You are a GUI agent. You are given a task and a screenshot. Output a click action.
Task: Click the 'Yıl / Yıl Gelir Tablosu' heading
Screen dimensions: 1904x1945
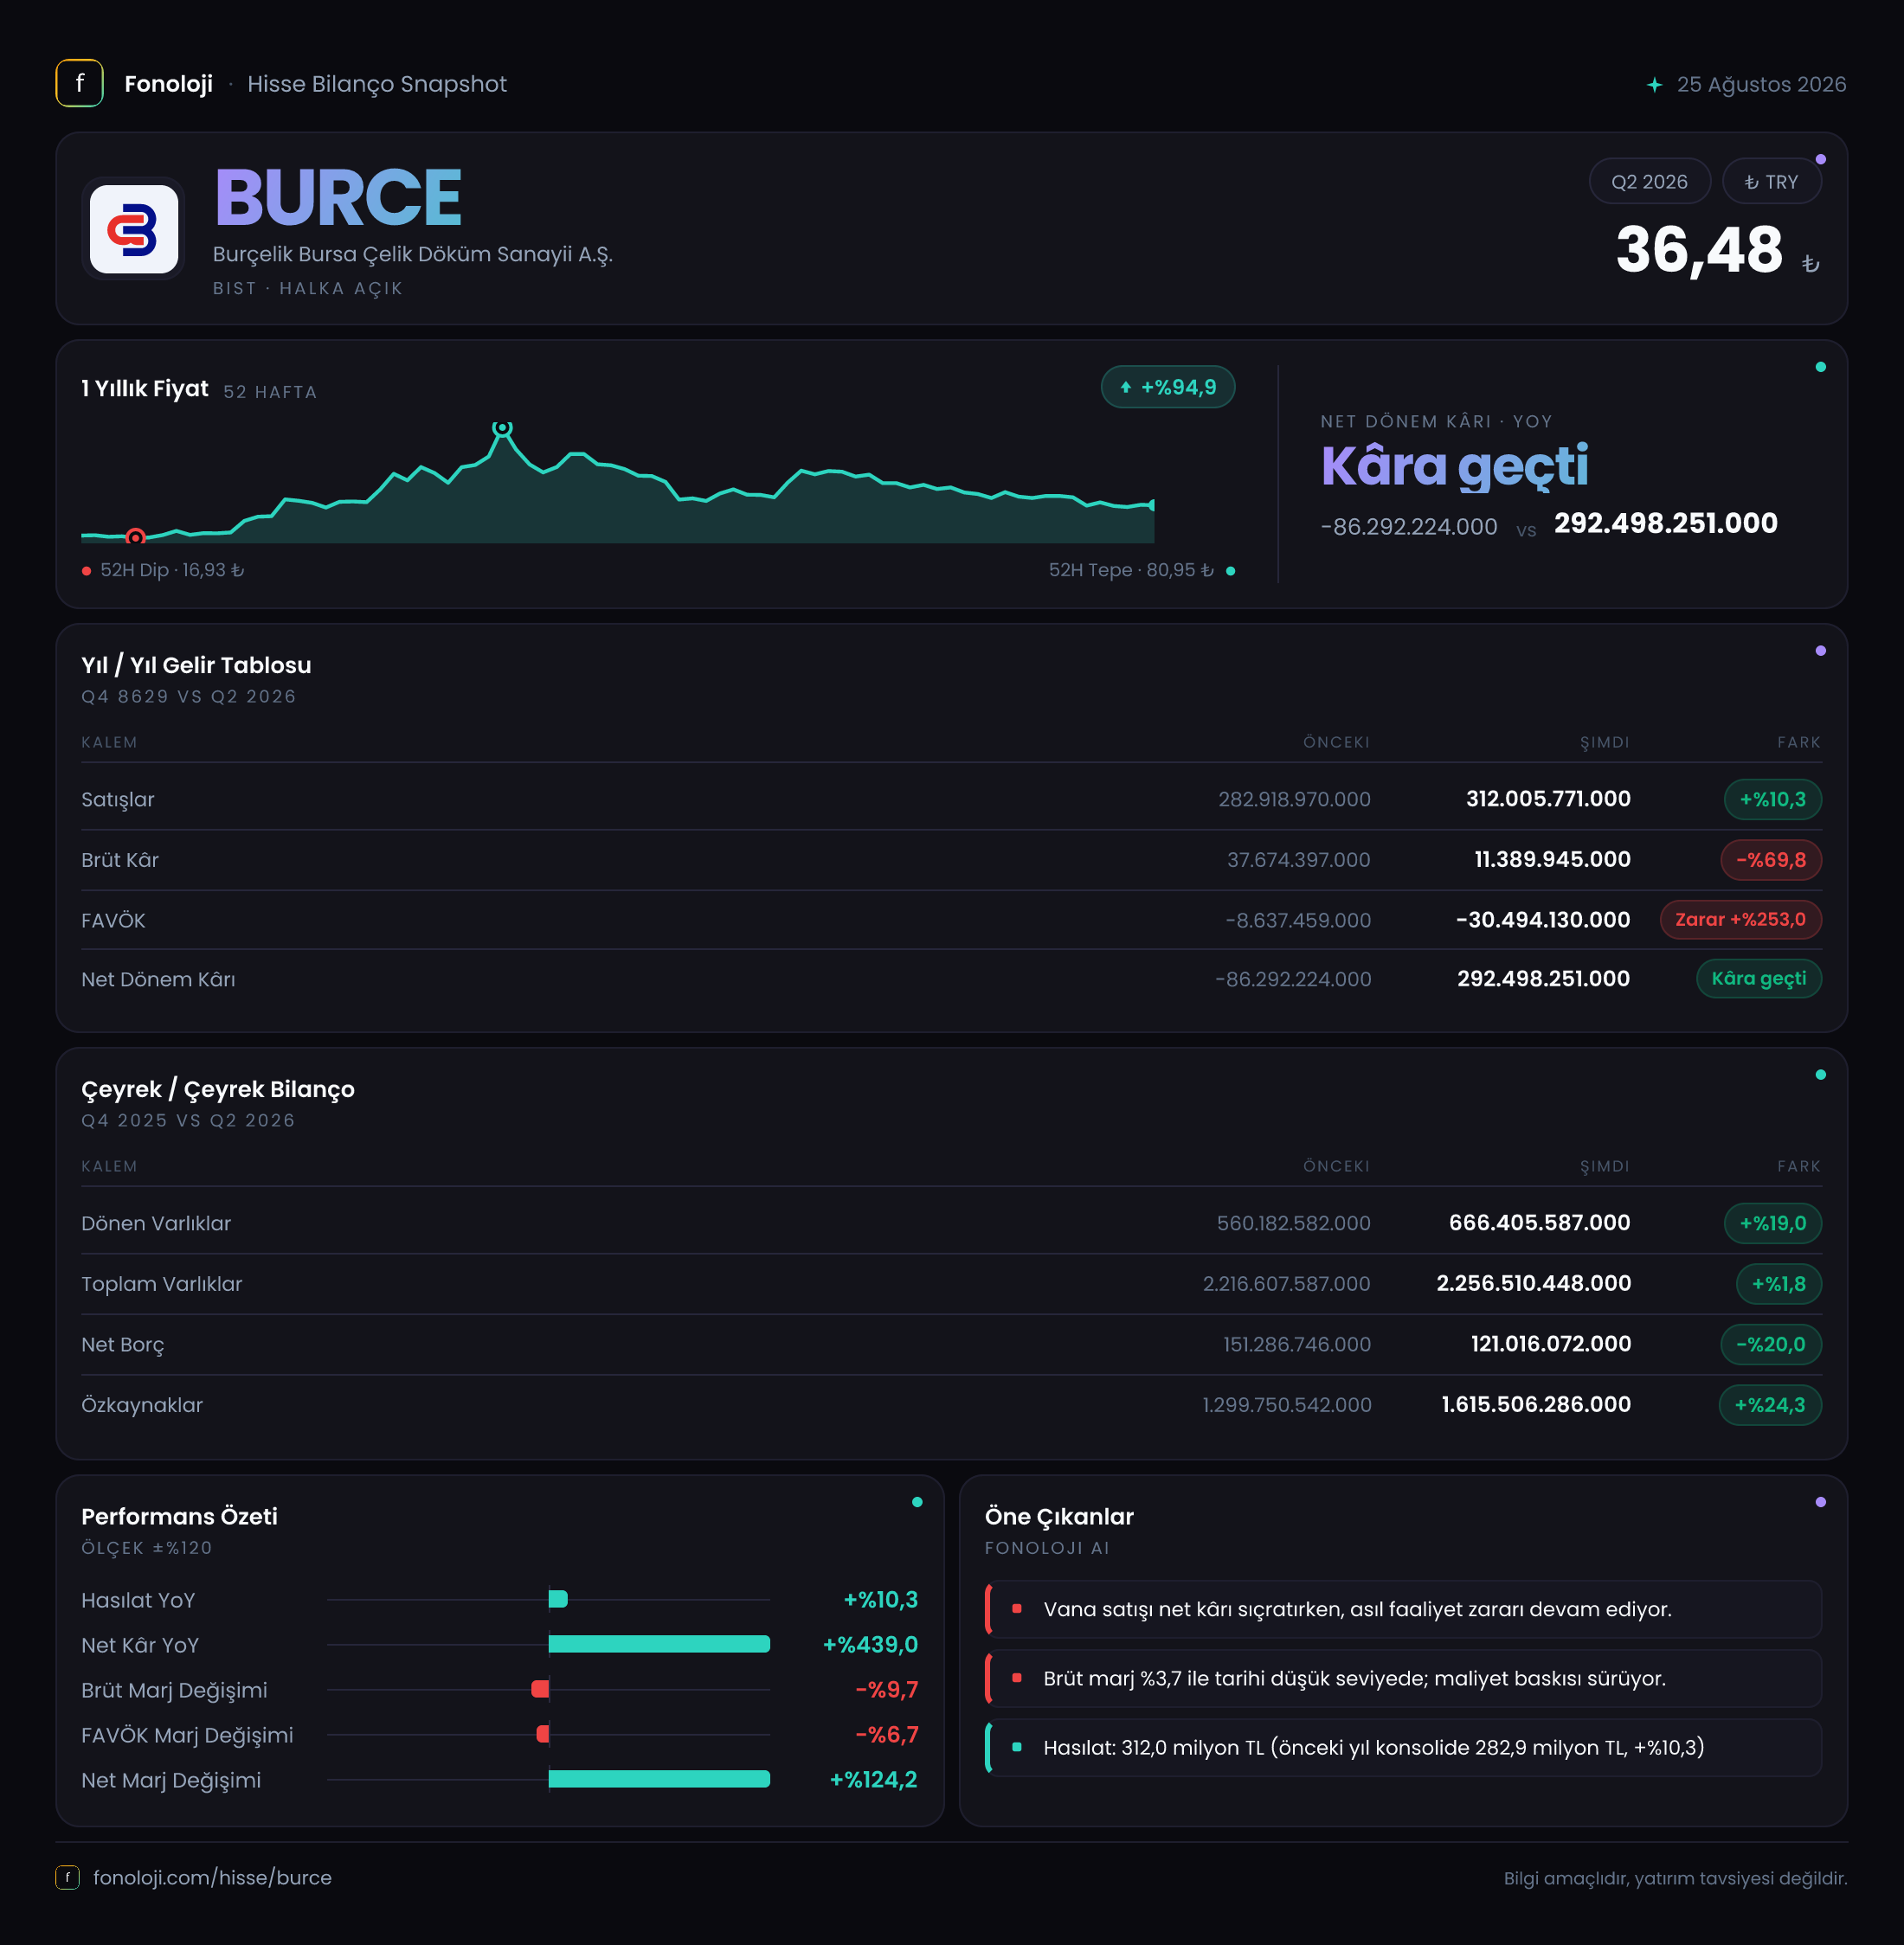[196, 664]
